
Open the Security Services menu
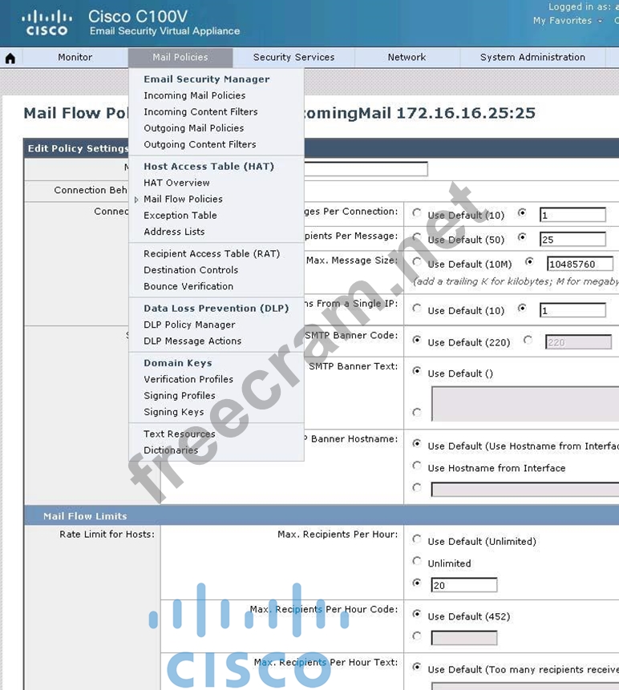[x=293, y=58]
